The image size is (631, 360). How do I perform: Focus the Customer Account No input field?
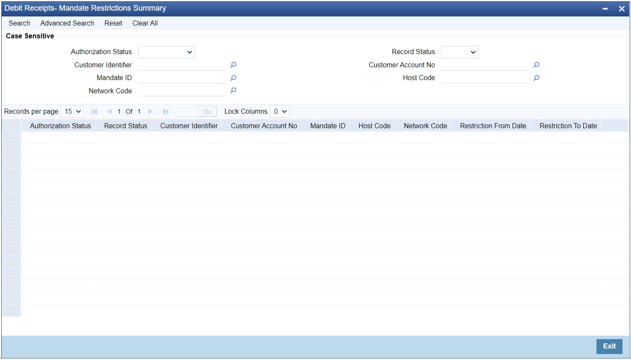(484, 65)
